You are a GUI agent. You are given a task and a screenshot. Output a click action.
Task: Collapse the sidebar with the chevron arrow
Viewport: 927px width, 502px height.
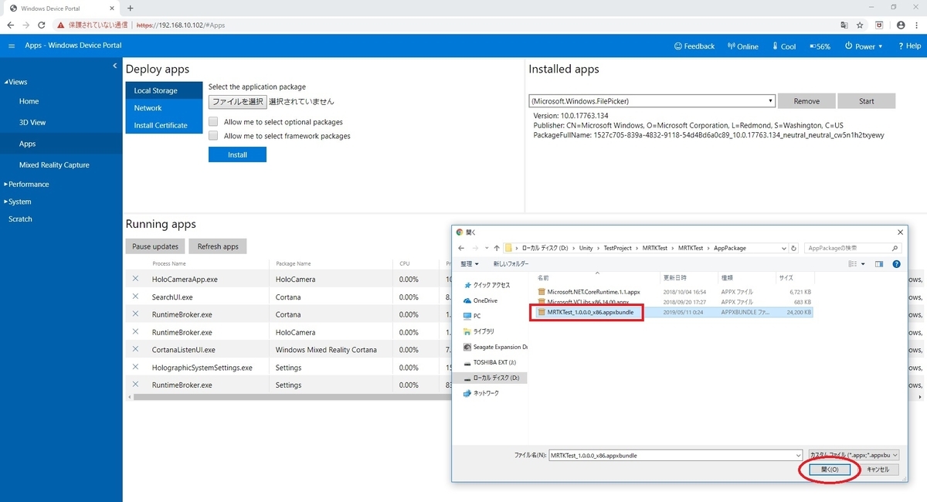point(115,66)
